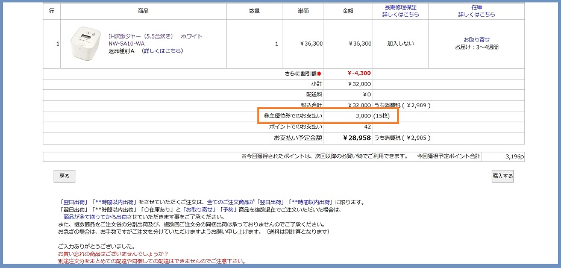Select the 単価 column header
Viewport: 561px width, 268px height.
click(304, 11)
